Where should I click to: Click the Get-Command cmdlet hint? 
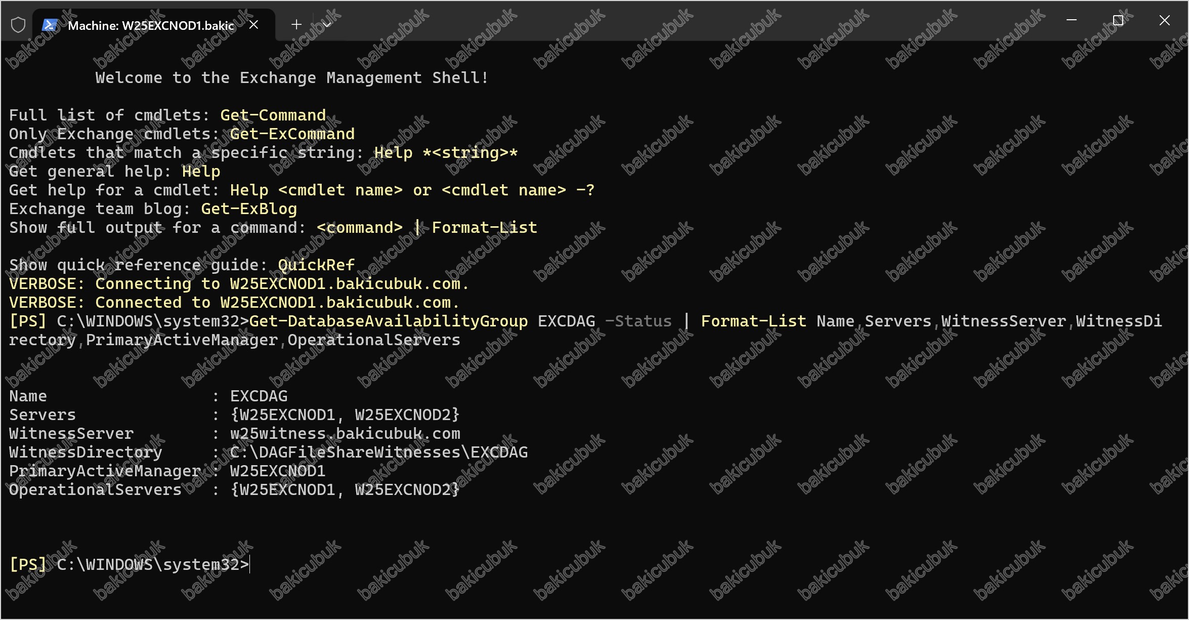[x=273, y=115]
